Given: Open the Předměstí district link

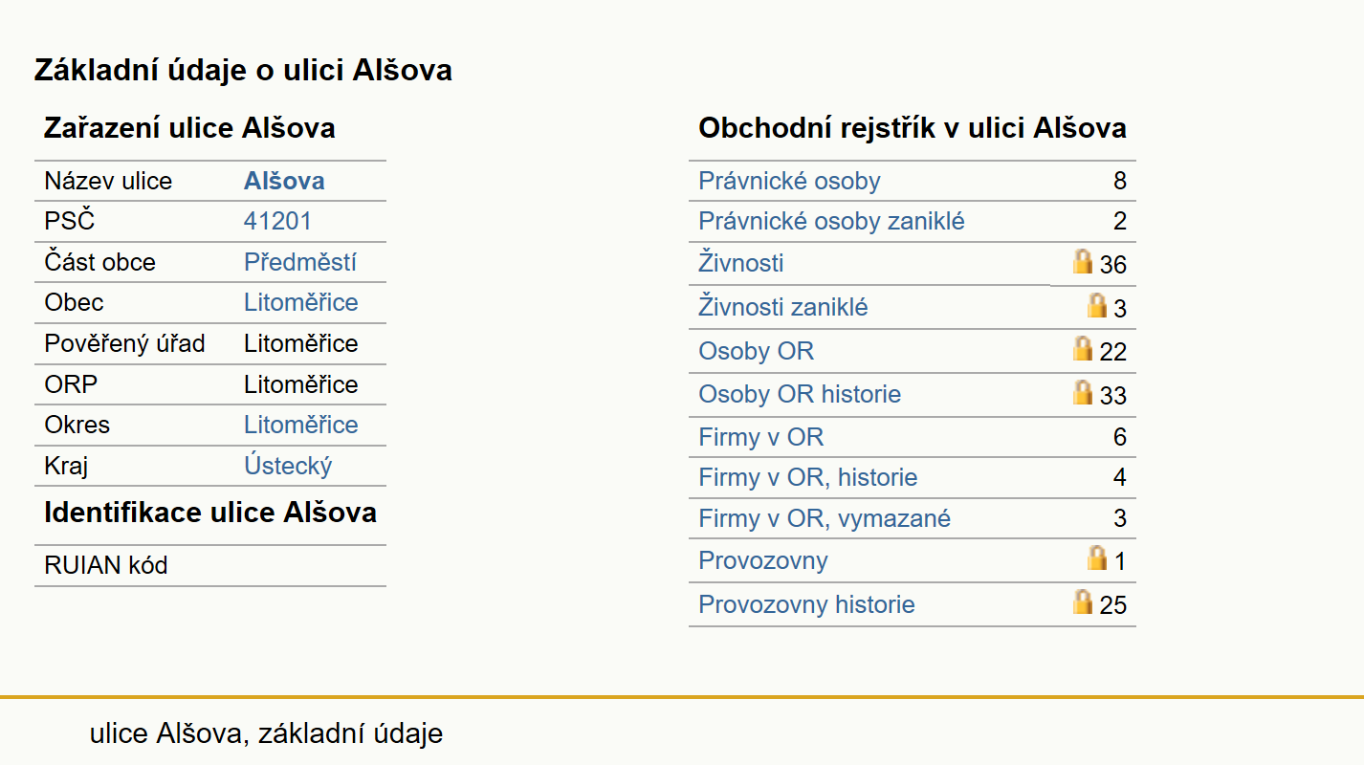Looking at the screenshot, I should (300, 262).
